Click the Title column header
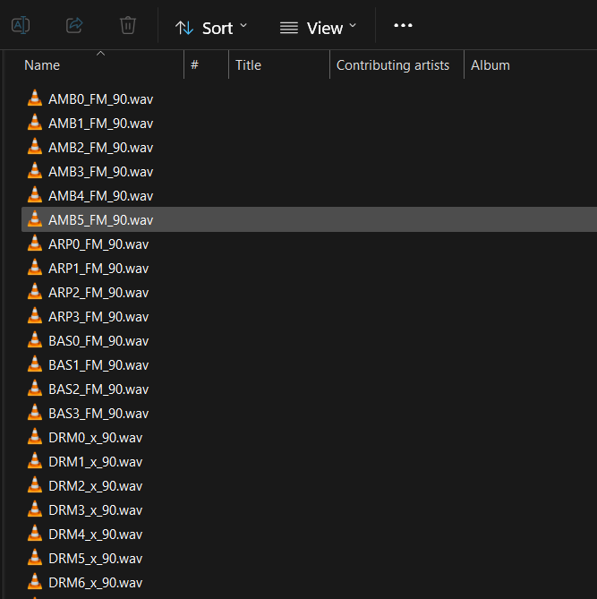The height and width of the screenshot is (599, 597). click(248, 65)
